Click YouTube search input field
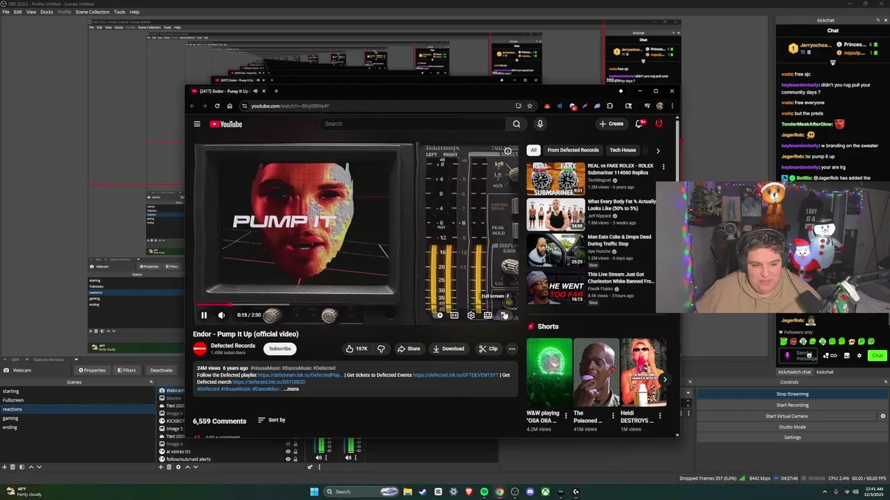Image resolution: width=890 pixels, height=500 pixels. tap(413, 124)
